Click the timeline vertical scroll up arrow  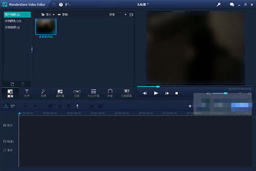253,118
